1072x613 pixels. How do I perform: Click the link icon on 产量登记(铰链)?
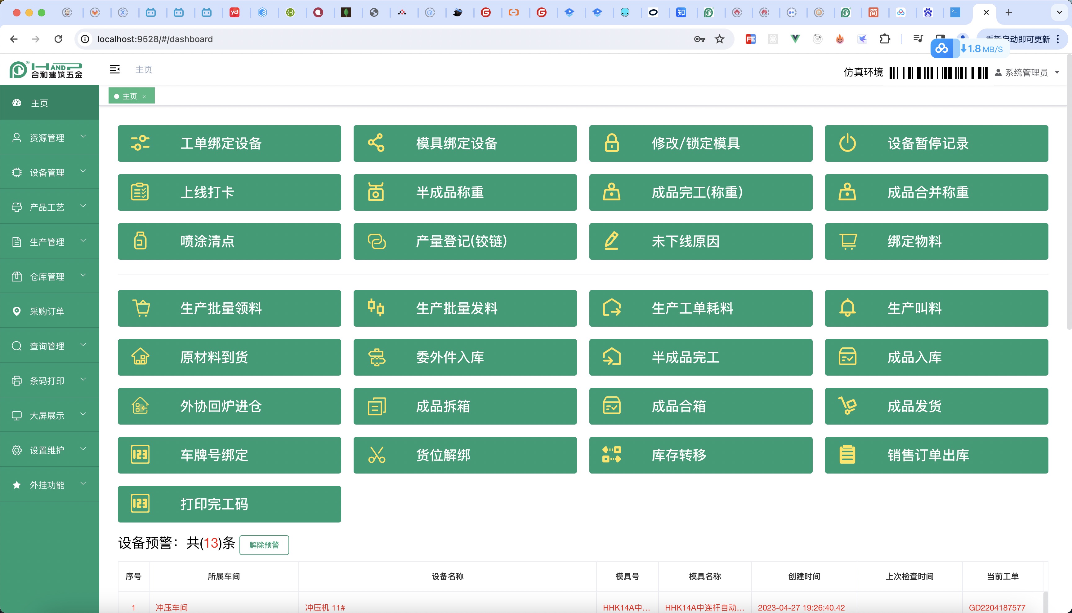pyautogui.click(x=377, y=241)
